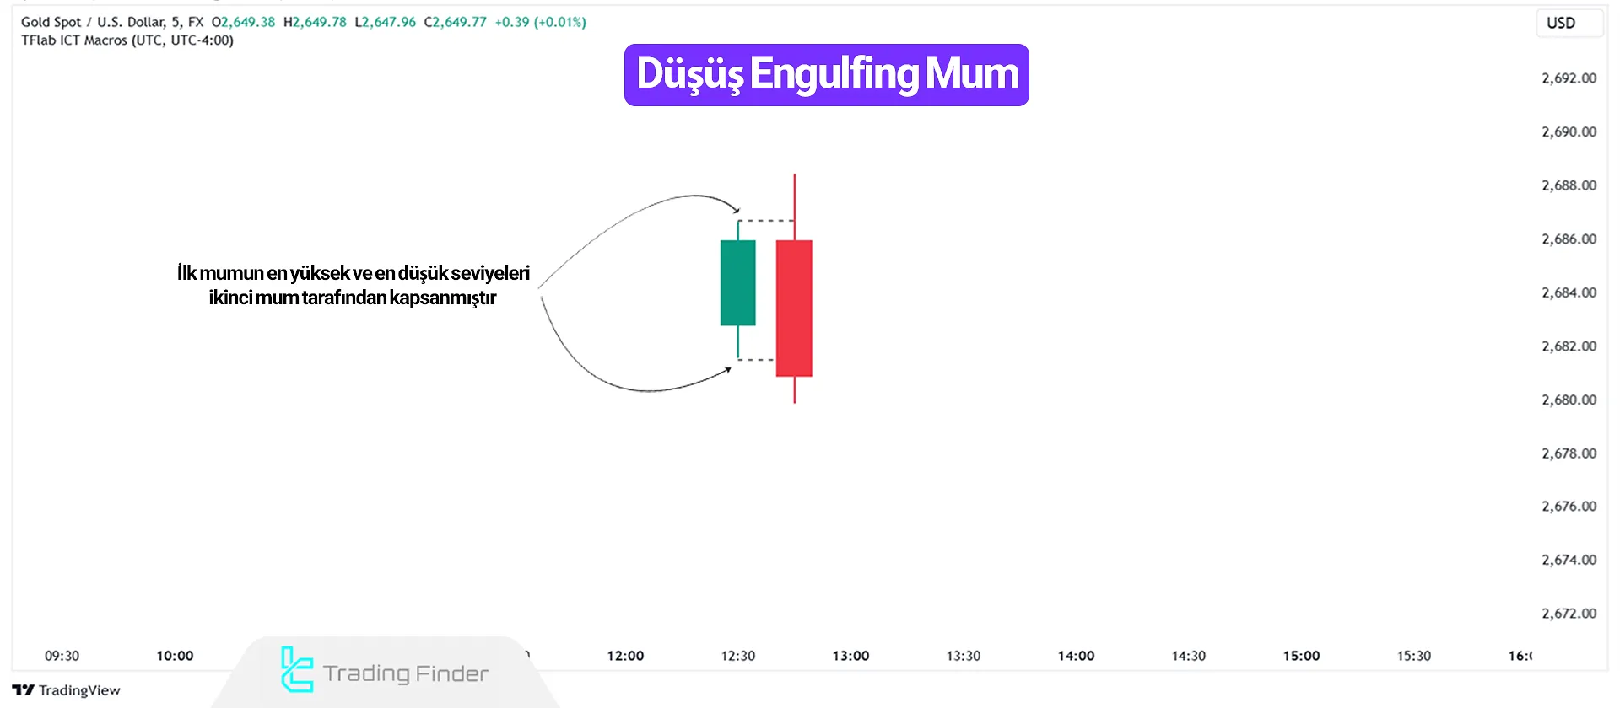The height and width of the screenshot is (708, 1620).
Task: Click the 15:00 timestamp on the axis
Action: pyautogui.click(x=1301, y=656)
